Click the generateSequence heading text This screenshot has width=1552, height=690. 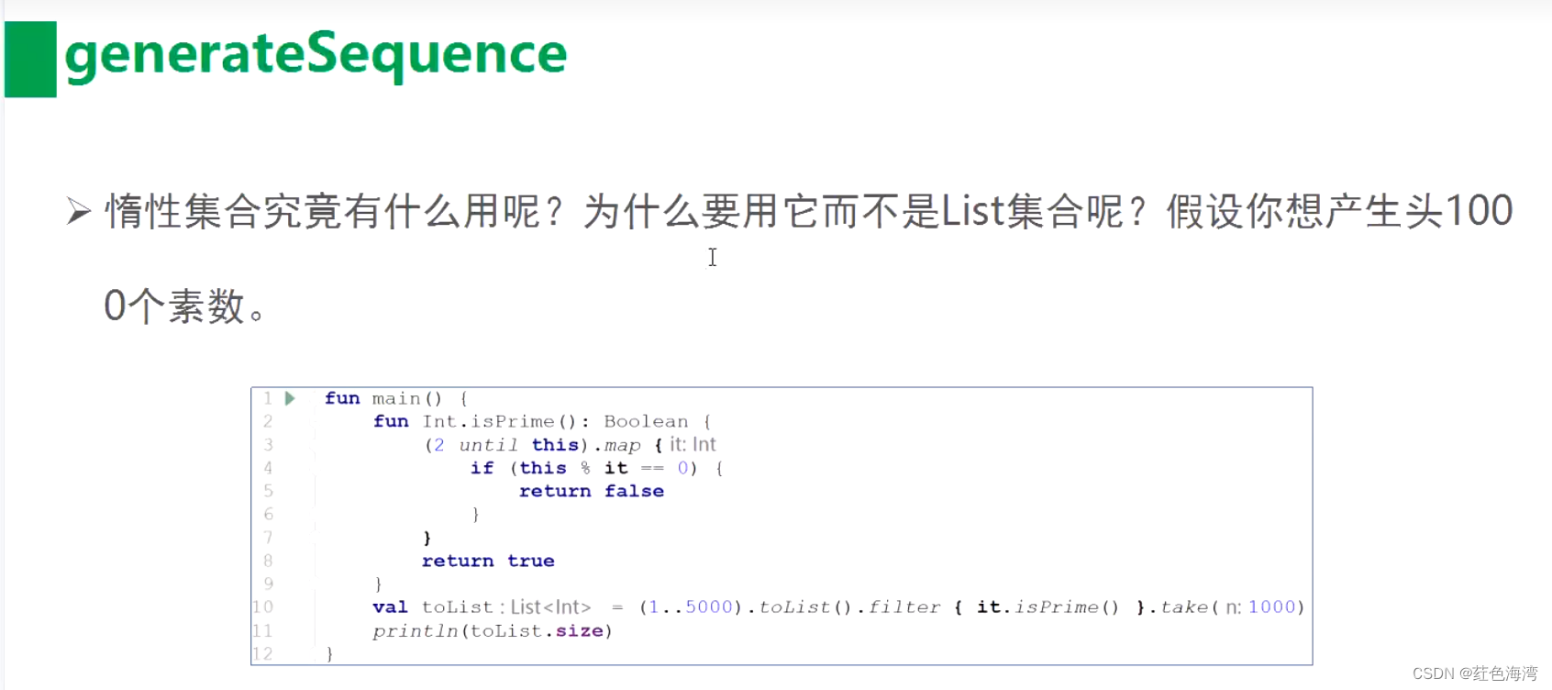click(316, 55)
